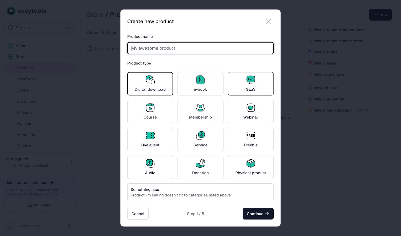This screenshot has width=401, height=236.
Task: Click the New automation gear icon
Action: (x=310, y=99)
